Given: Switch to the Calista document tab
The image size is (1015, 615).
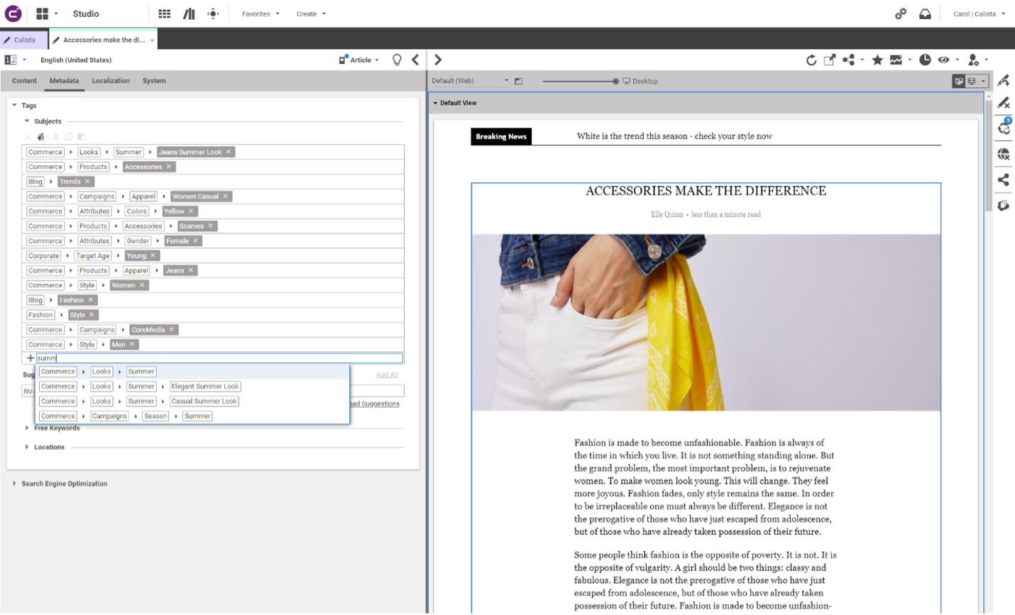Looking at the screenshot, I should tap(24, 40).
